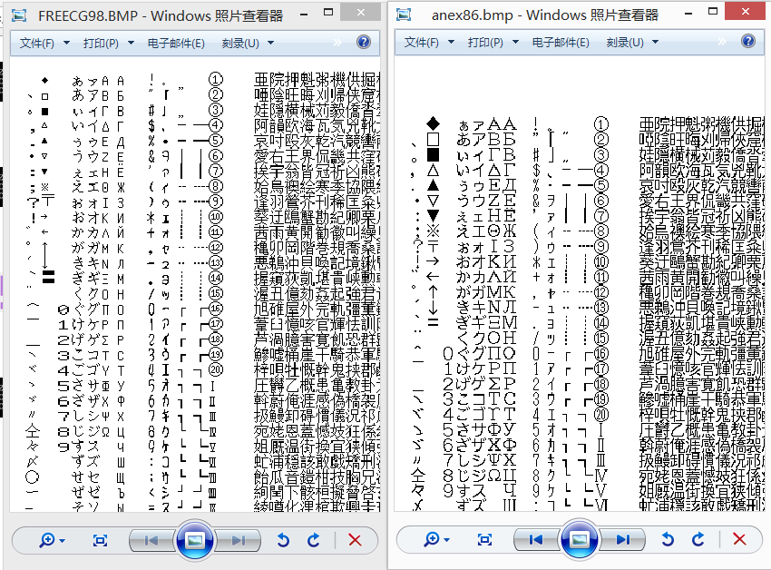Show toolbar overflow chevron in FREECG98.BMP window
This screenshot has height=570, width=771.
coord(337,43)
